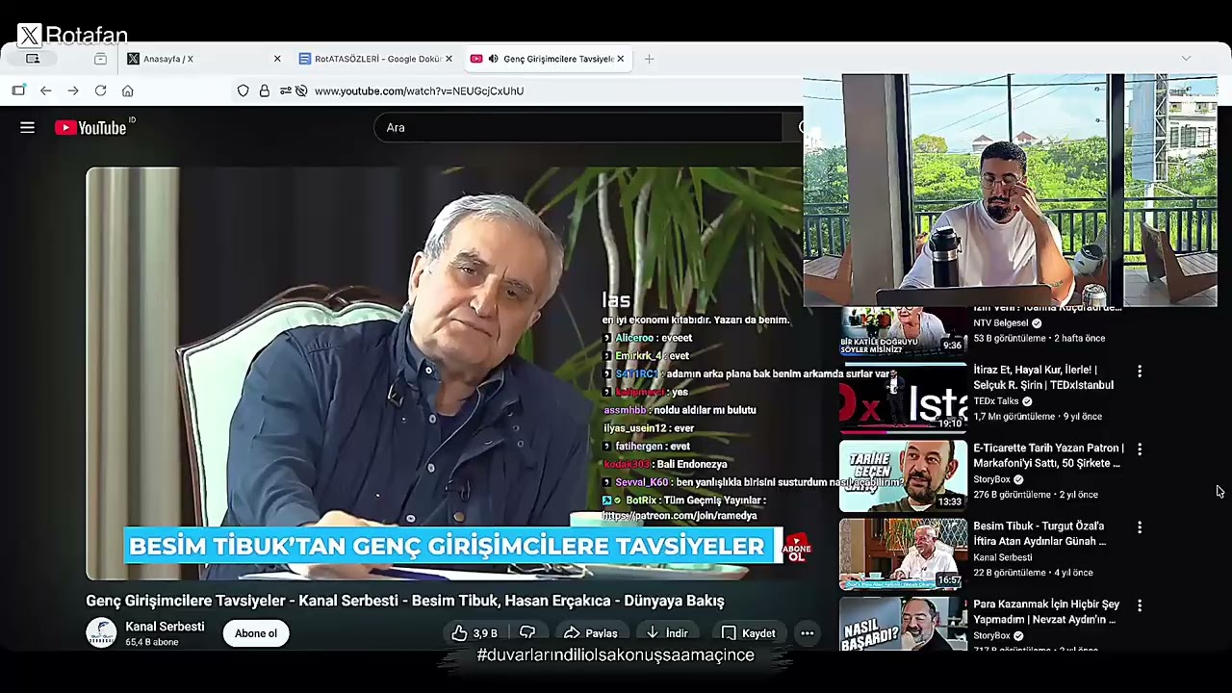Screen dimensions: 1232x693
Task: Click the streamer webcam overlay
Action: pos(1010,190)
